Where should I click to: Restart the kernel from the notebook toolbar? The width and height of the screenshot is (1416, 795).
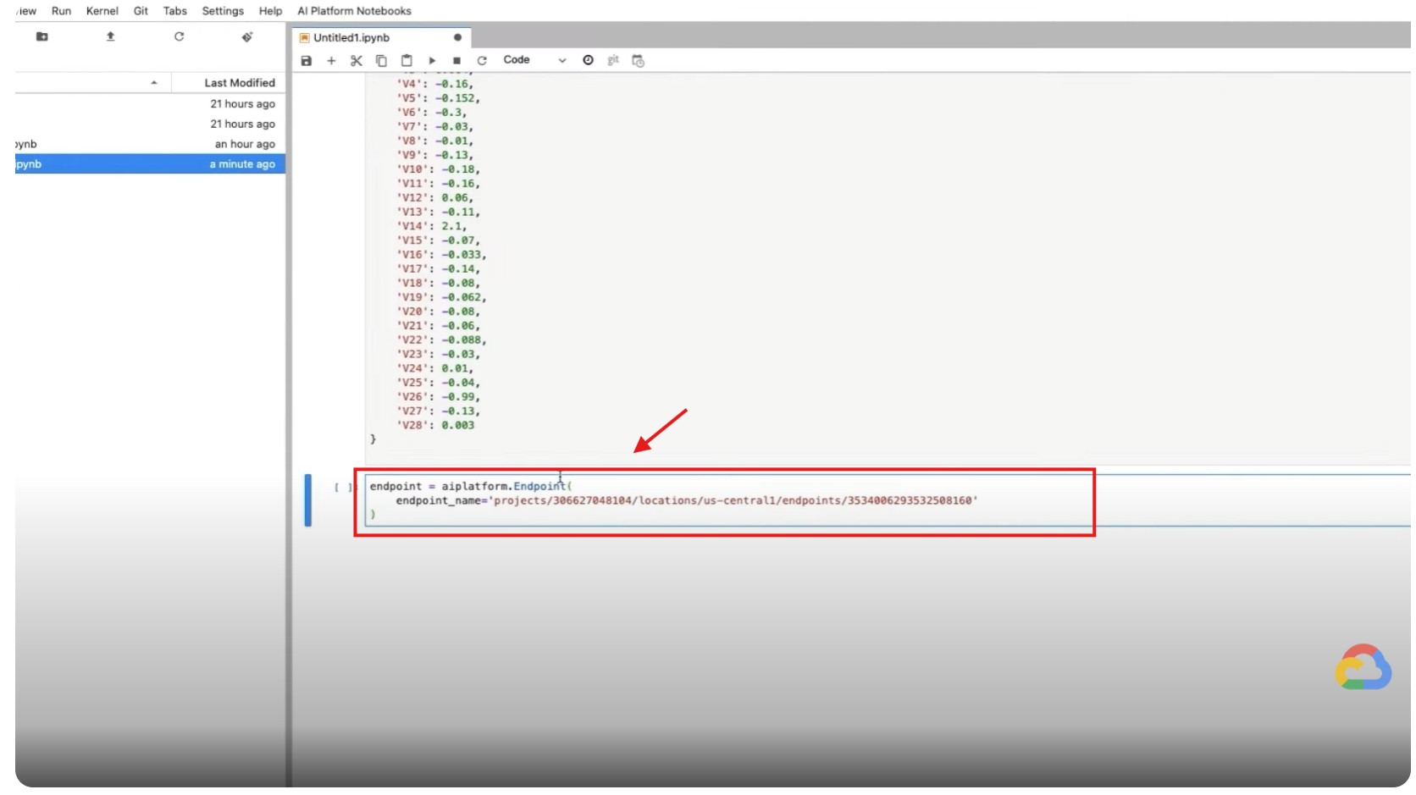click(x=482, y=61)
